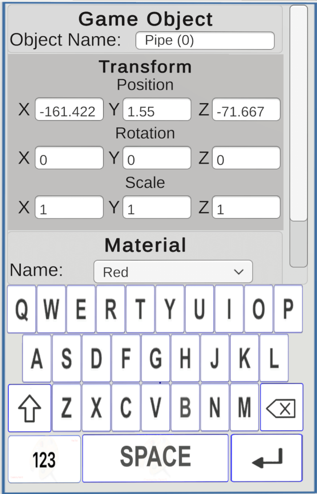Image resolution: width=317 pixels, height=494 pixels.
Task: Tap the P key on keyboard
Action: (289, 309)
